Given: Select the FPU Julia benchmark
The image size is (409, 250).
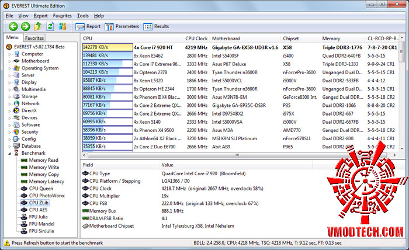Looking at the screenshot, I should 38,217.
